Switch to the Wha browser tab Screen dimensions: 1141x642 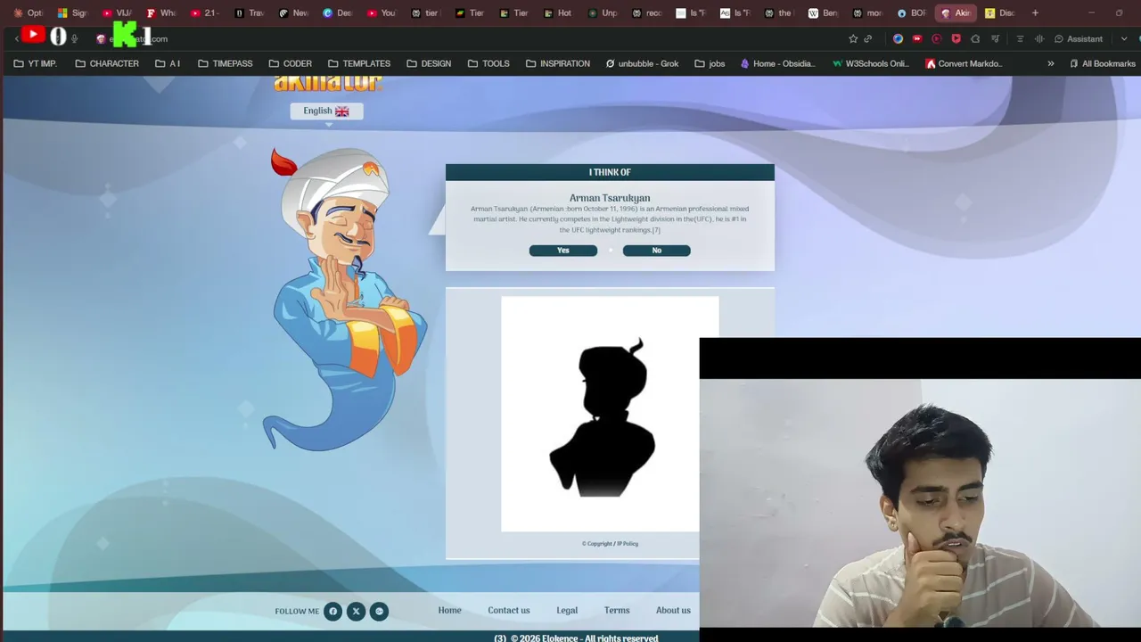click(x=162, y=13)
